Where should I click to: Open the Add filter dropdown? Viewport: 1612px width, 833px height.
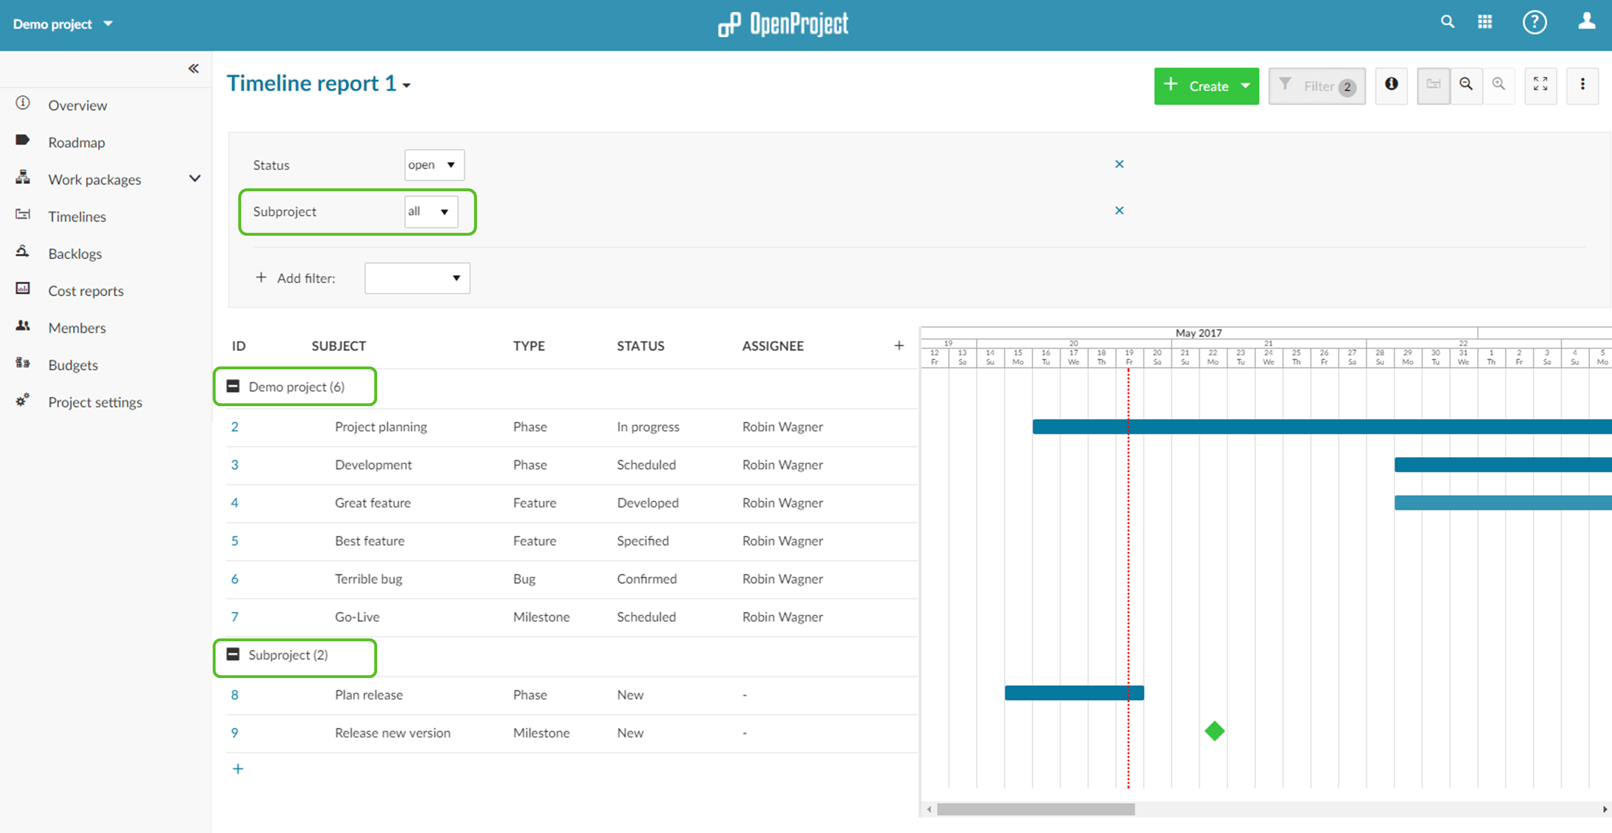(x=417, y=278)
